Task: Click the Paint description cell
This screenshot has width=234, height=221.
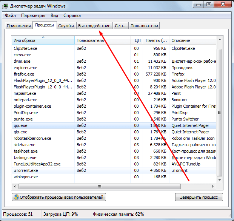Action: pyautogui.click(x=176, y=93)
